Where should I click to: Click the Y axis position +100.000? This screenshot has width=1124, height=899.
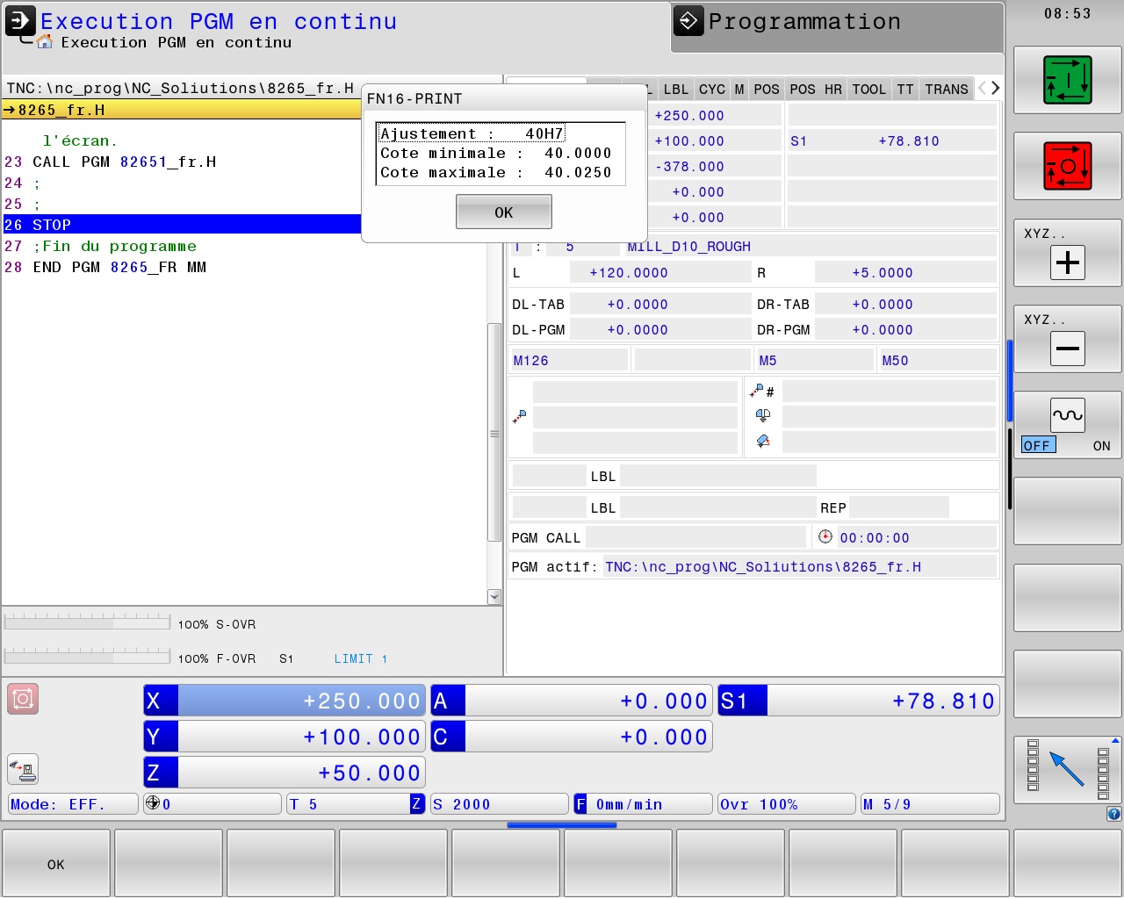click(x=285, y=737)
